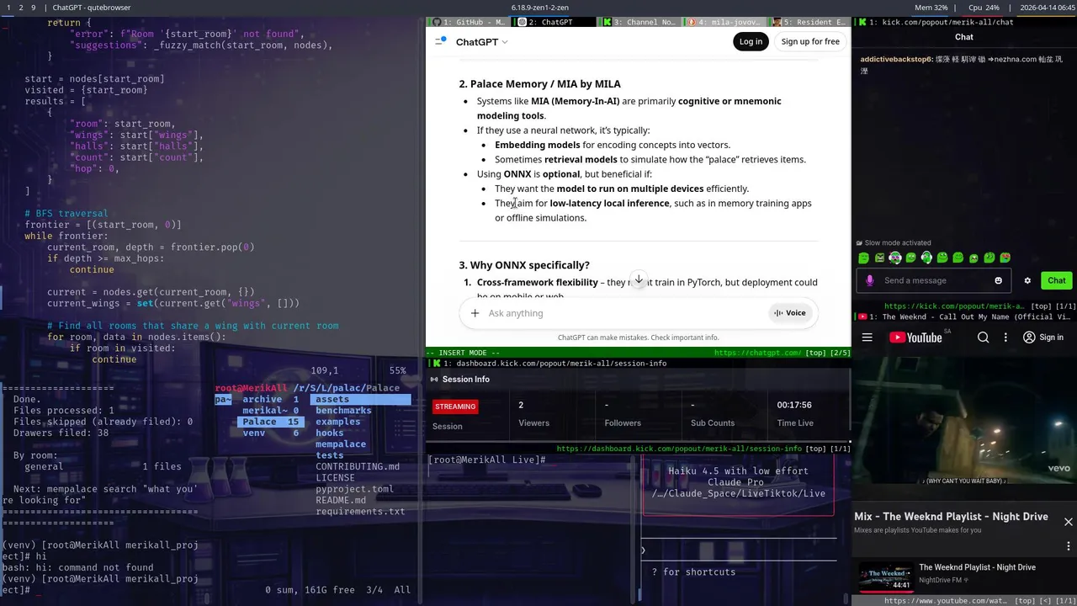Select the venv folder entry

tap(269, 433)
